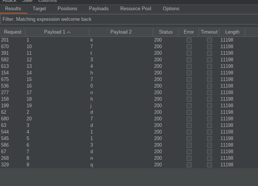This screenshot has height=186, width=258.
Task: Click length 11198 in request 62 row
Action: 227,112
